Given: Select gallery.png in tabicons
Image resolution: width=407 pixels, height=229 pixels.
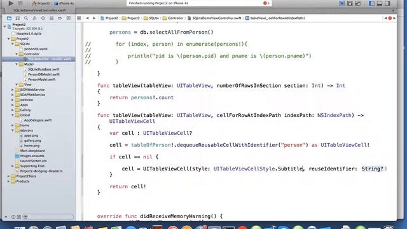Looking at the screenshot, I should point(32,141).
